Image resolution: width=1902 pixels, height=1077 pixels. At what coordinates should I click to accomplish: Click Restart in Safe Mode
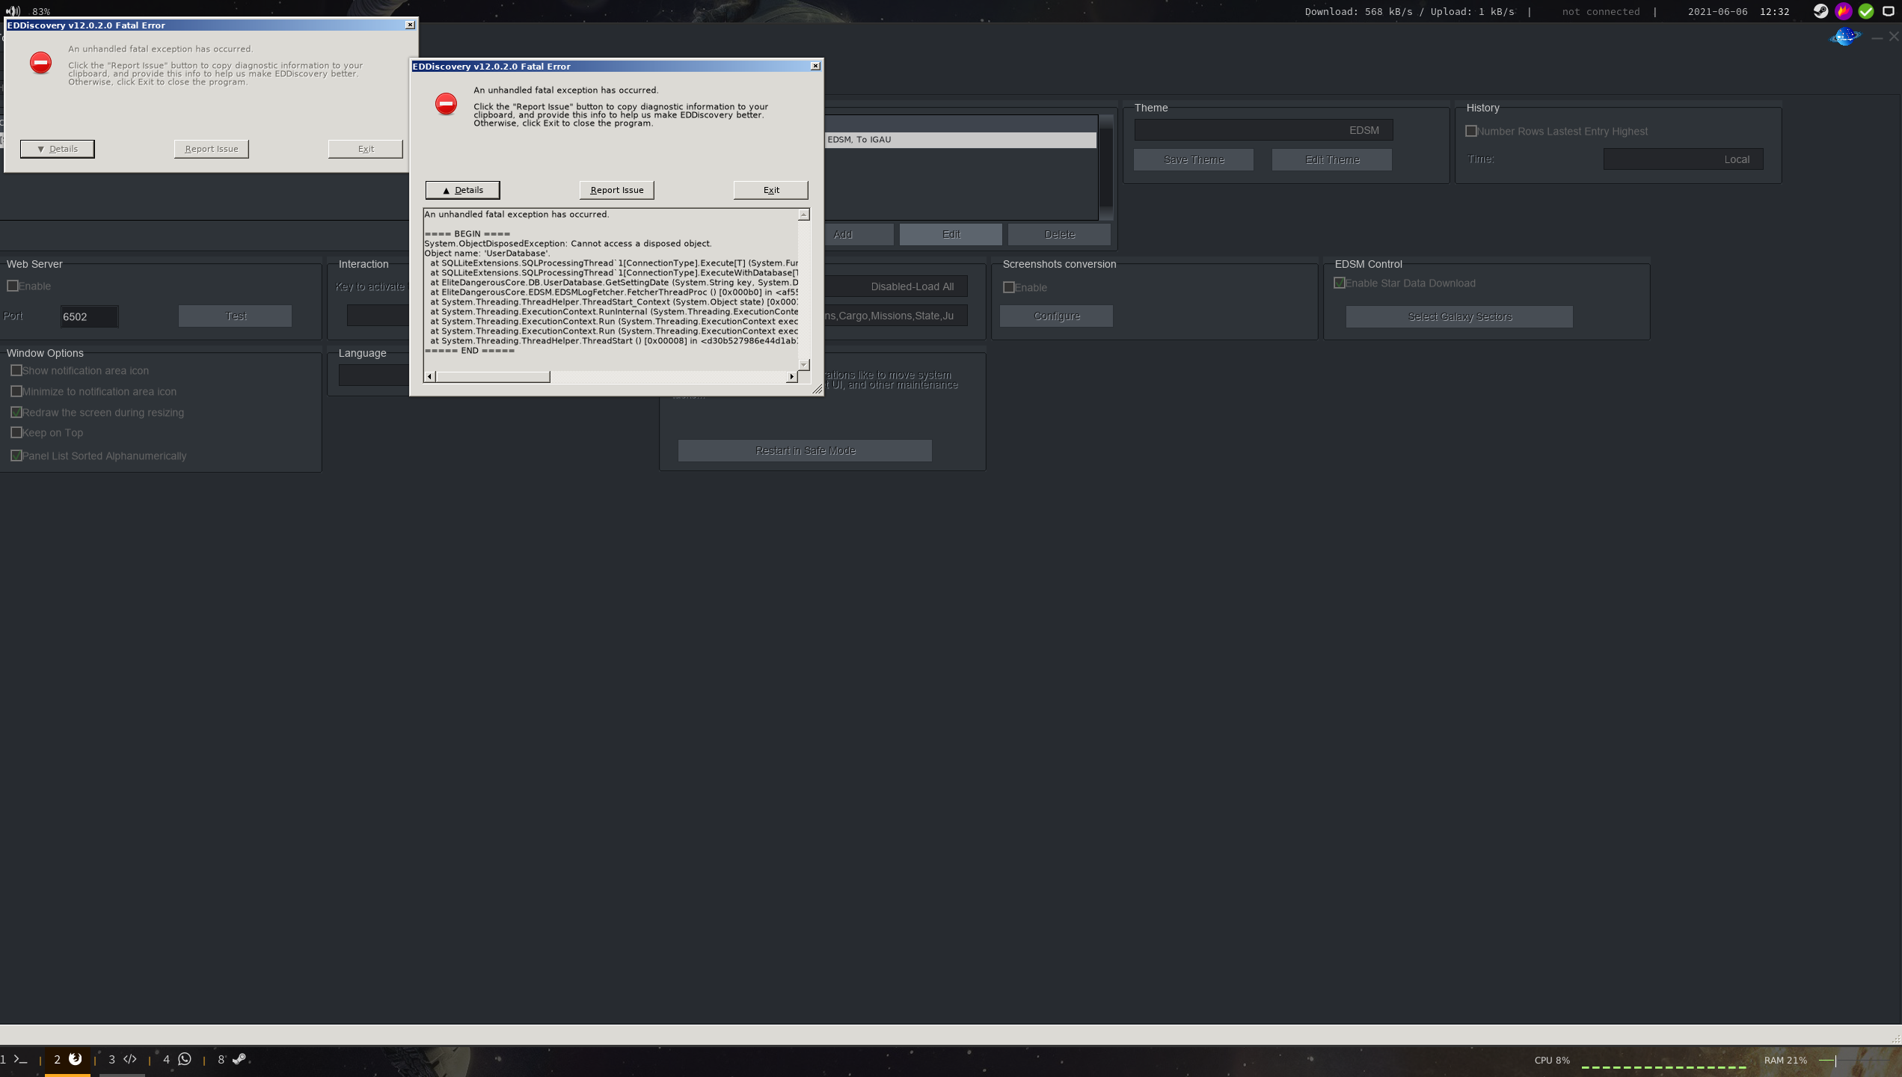pos(804,450)
